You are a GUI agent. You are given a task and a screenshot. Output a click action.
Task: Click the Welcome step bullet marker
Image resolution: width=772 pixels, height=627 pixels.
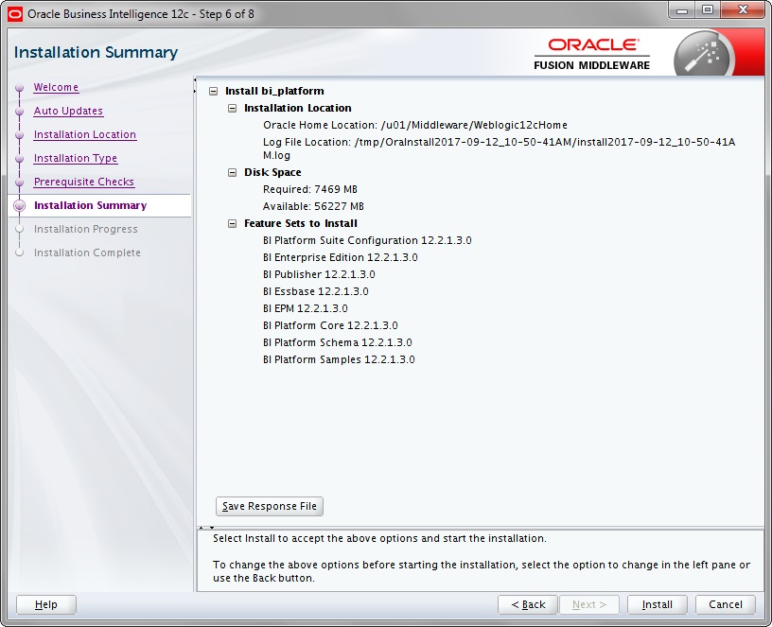(19, 88)
